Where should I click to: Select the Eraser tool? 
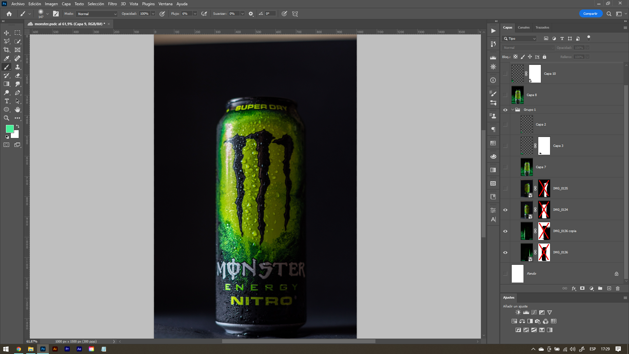pyautogui.click(x=18, y=75)
